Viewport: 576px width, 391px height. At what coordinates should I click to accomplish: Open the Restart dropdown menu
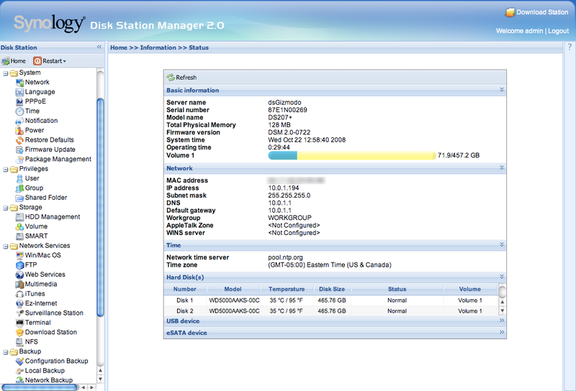[x=50, y=61]
